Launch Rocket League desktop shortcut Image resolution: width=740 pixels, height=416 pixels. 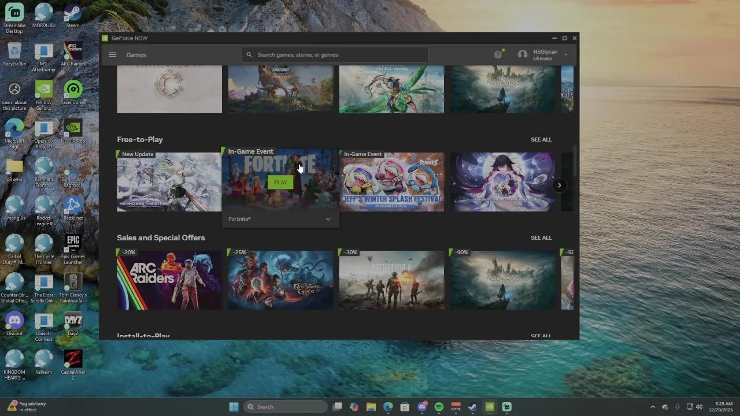44,211
